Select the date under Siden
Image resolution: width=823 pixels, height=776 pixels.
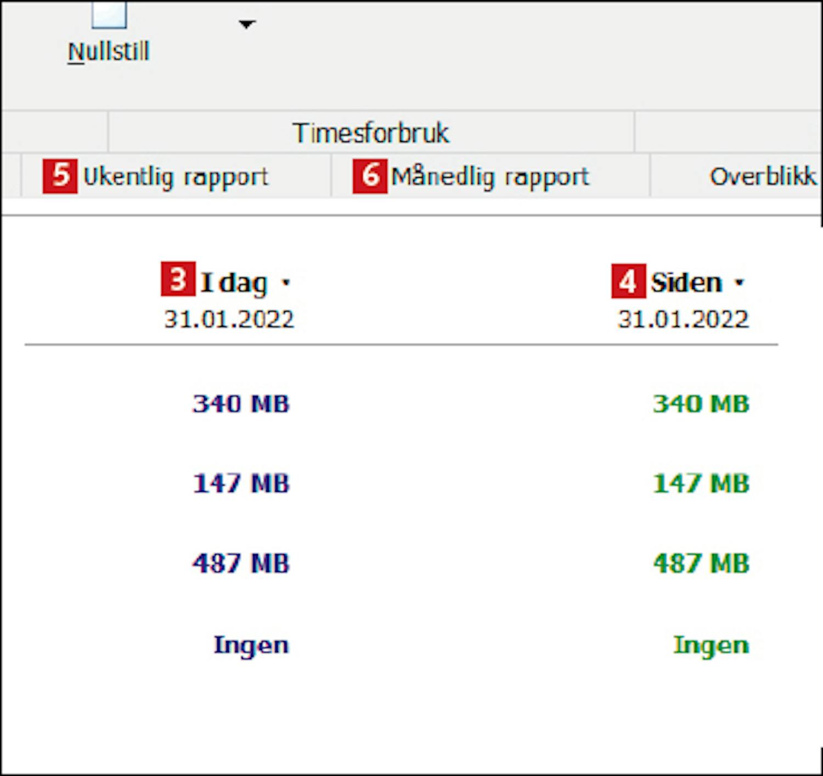click(x=683, y=319)
